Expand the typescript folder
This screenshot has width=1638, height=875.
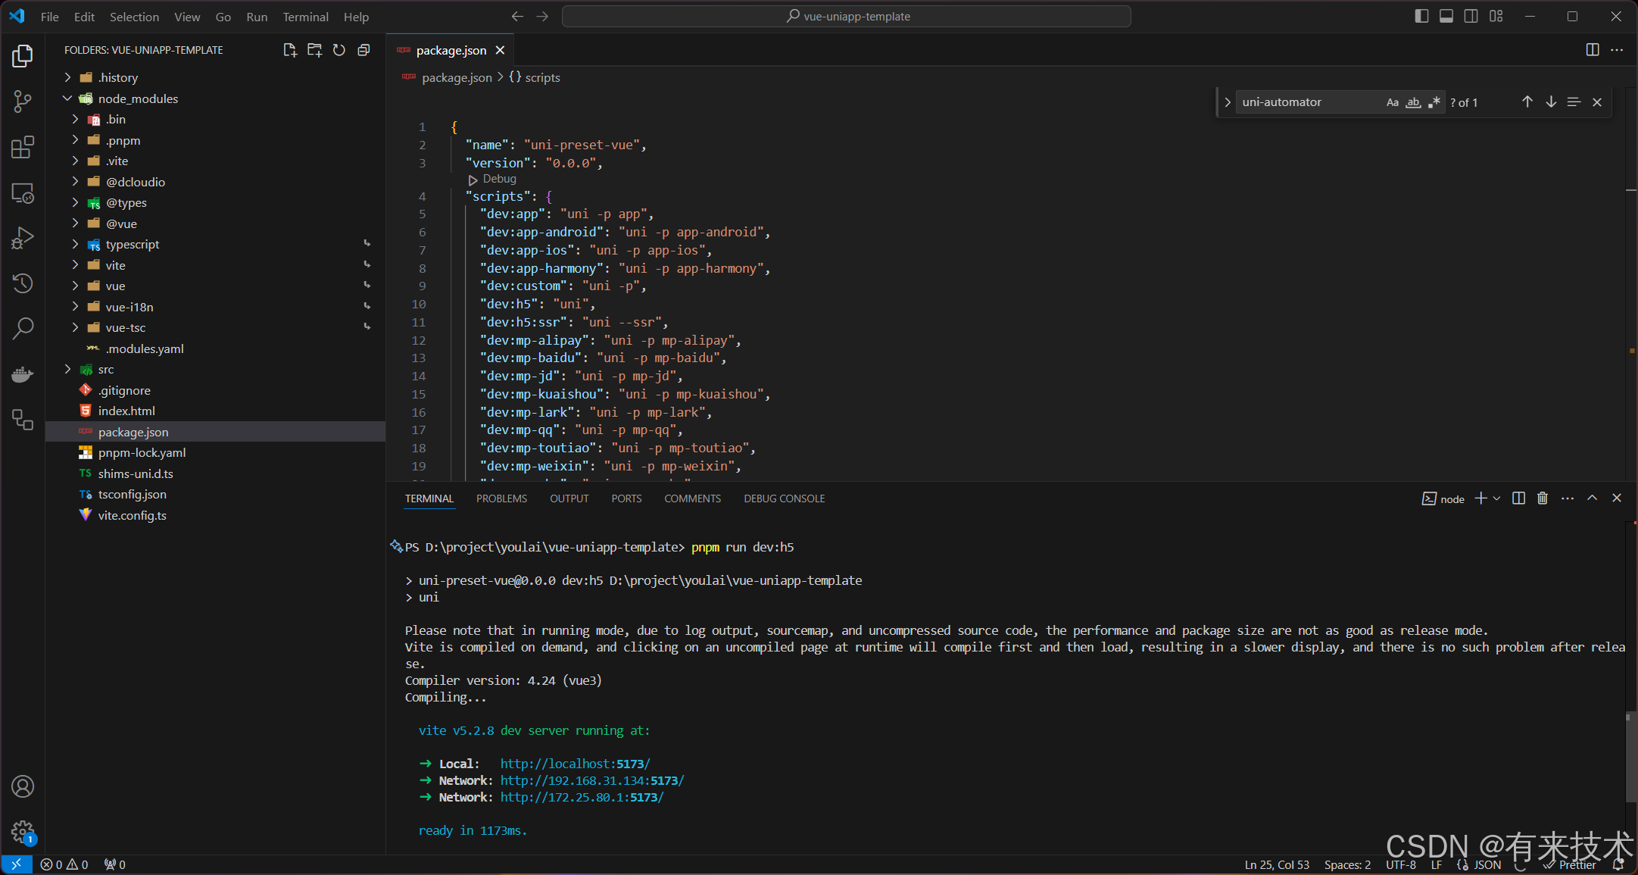pyautogui.click(x=75, y=244)
